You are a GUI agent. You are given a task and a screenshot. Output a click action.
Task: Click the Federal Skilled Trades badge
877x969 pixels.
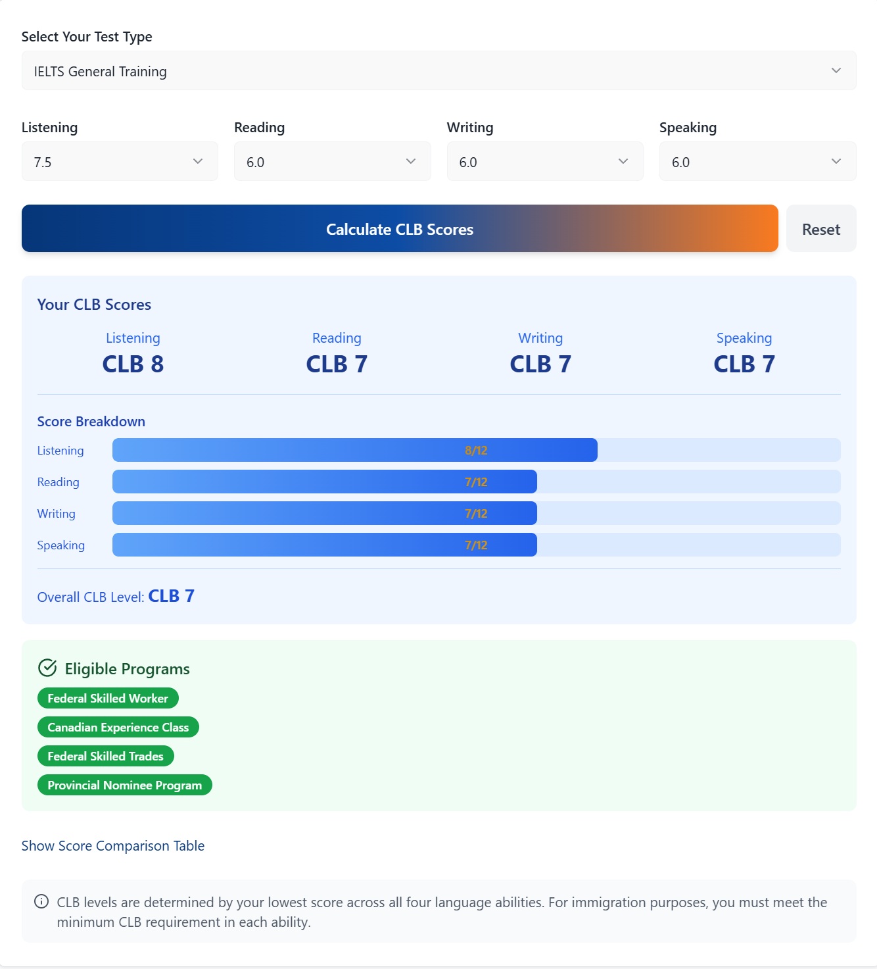[105, 756]
